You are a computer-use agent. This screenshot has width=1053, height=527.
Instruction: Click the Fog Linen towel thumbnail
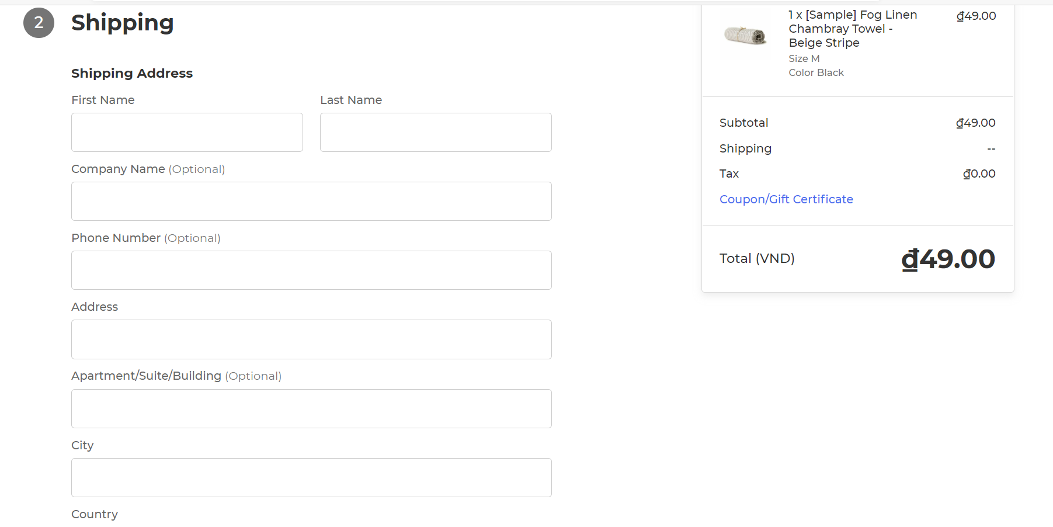(745, 36)
